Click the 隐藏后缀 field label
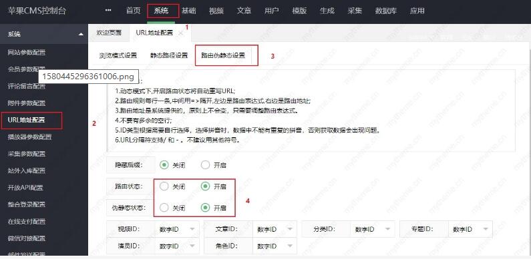The width and height of the screenshot is (531, 265). [x=129, y=165]
